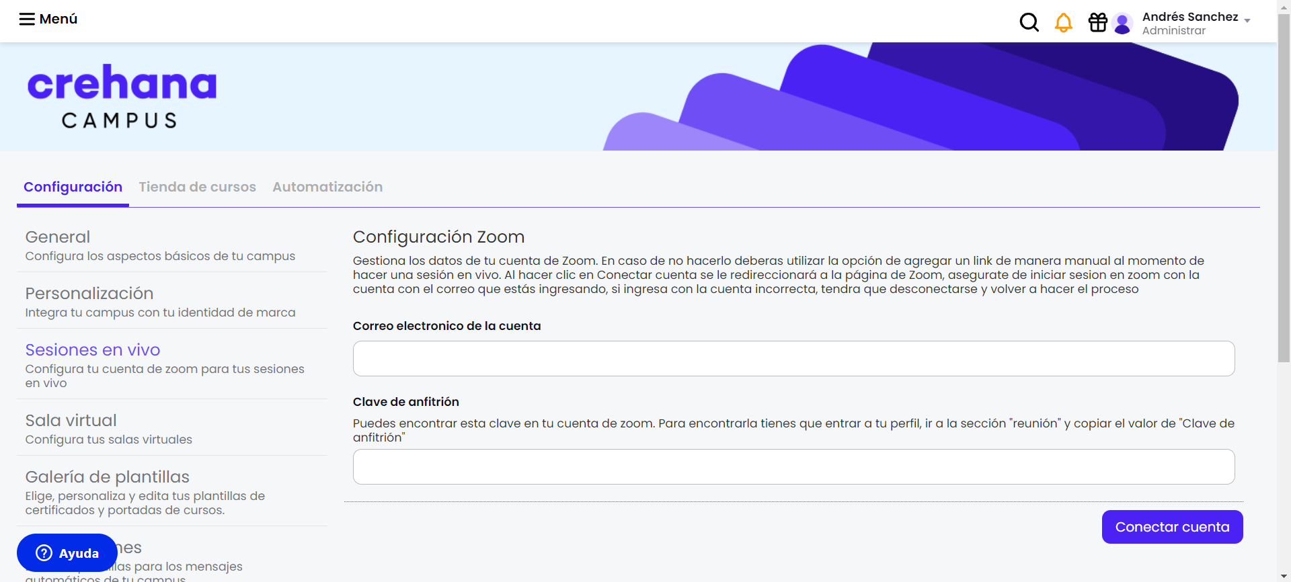Click the gift box icon
This screenshot has height=582, width=1291.
(x=1098, y=23)
